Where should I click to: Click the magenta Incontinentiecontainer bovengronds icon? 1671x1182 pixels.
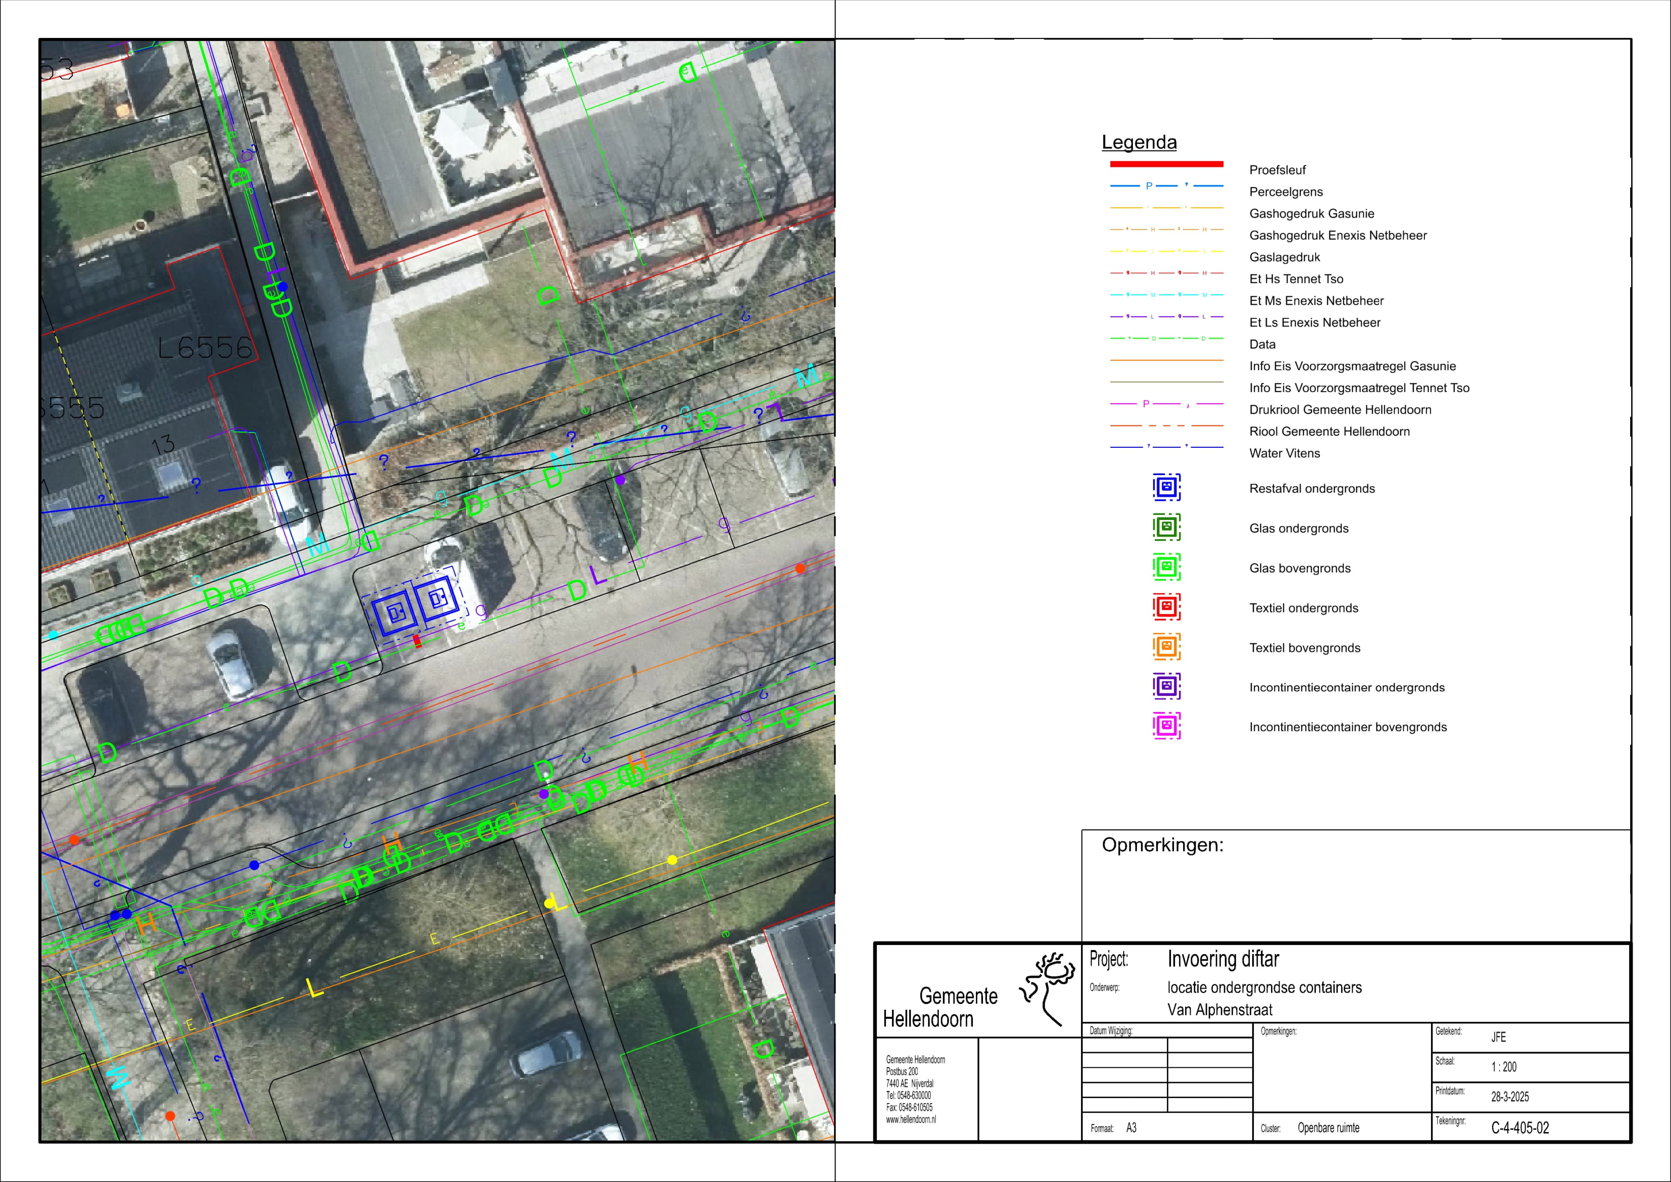click(1166, 725)
